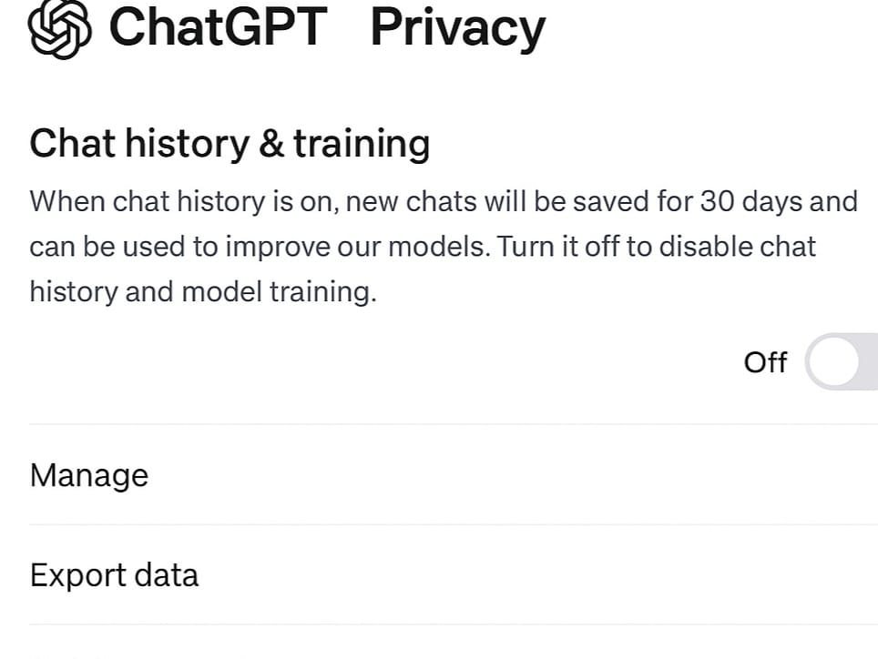
Task: Click 'improve our models' in the description
Action: (357, 248)
